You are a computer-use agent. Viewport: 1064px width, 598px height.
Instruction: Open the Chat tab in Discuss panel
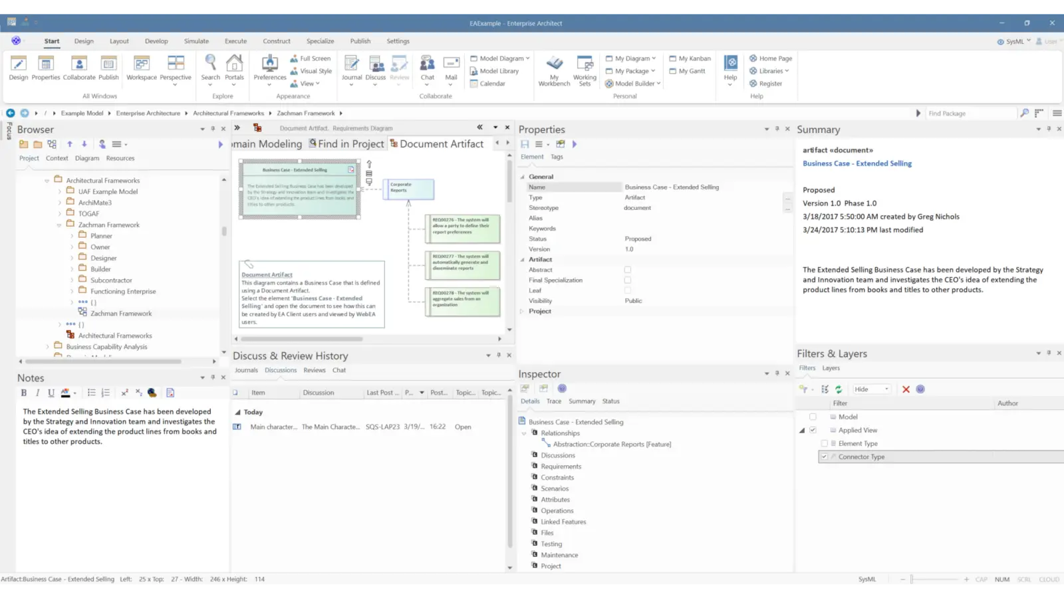click(x=339, y=370)
